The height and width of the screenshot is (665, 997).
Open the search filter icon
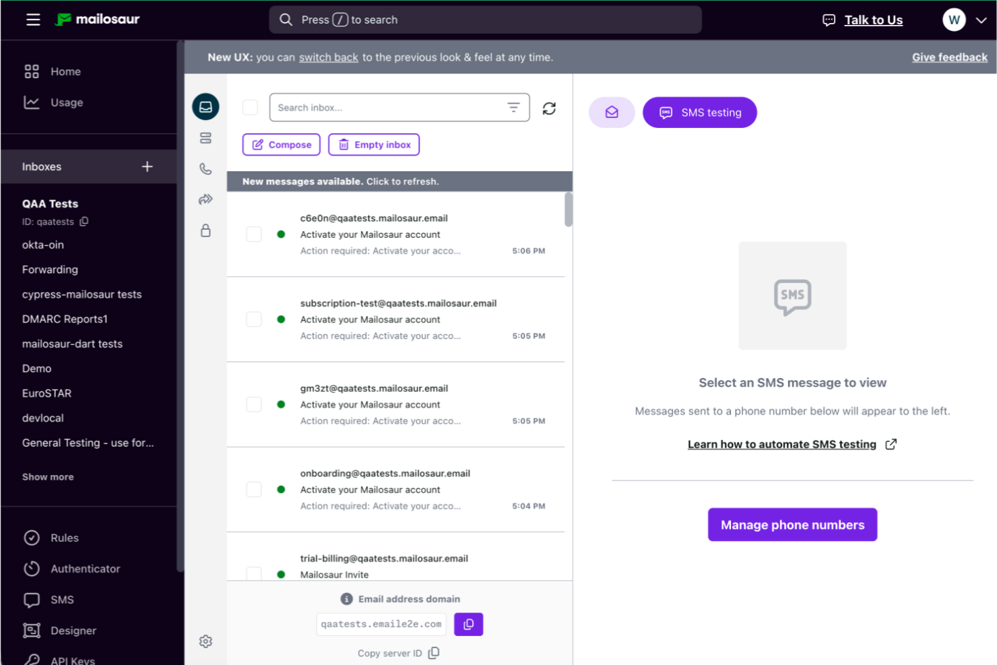[x=513, y=107]
